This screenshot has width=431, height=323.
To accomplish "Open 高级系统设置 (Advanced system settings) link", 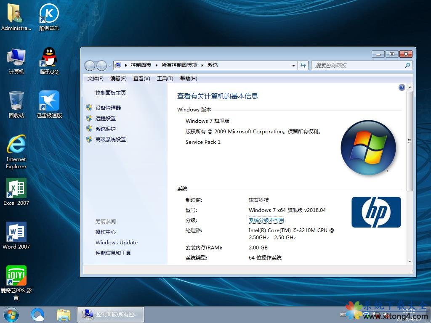I will click(111, 140).
